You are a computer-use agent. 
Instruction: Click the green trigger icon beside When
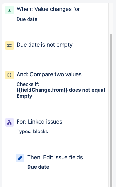(9, 10)
